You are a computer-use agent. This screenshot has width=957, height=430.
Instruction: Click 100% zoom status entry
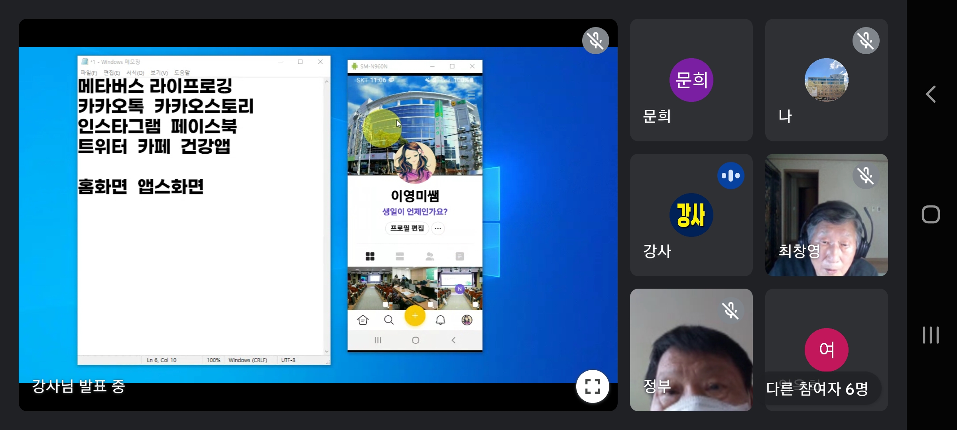pyautogui.click(x=213, y=360)
